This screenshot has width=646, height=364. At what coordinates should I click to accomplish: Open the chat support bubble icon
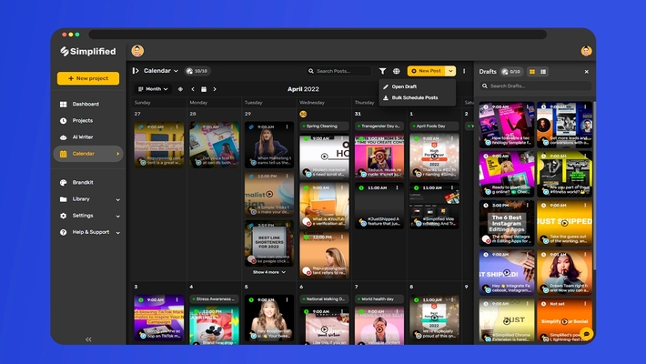coord(586,333)
